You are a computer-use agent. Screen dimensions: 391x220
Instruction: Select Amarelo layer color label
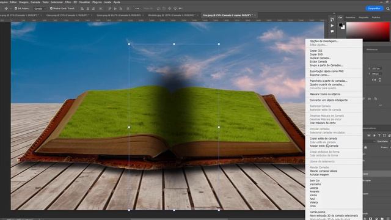[x=315, y=191]
